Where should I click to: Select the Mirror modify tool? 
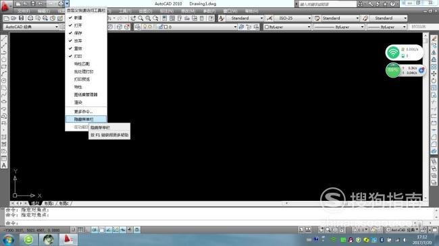pyautogui.click(x=434, y=53)
